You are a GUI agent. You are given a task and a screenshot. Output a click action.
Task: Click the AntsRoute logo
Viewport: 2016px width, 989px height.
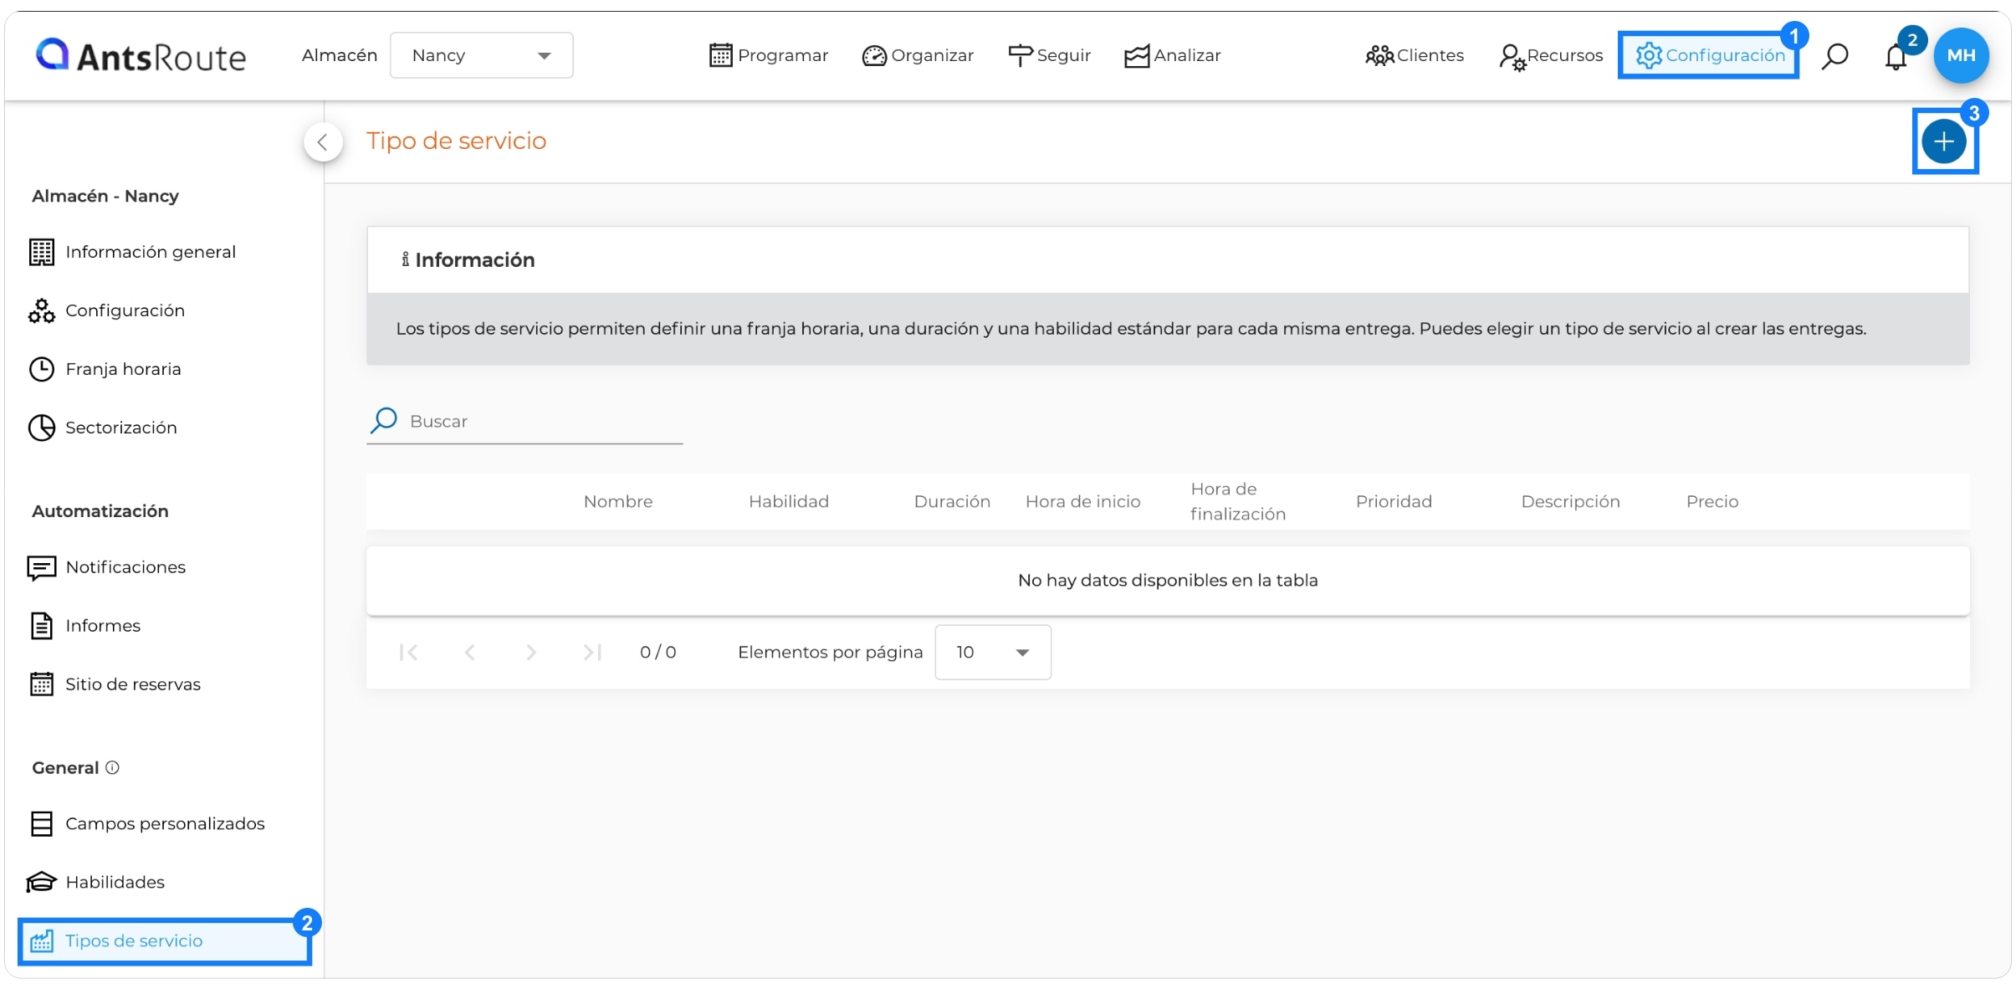point(141,55)
